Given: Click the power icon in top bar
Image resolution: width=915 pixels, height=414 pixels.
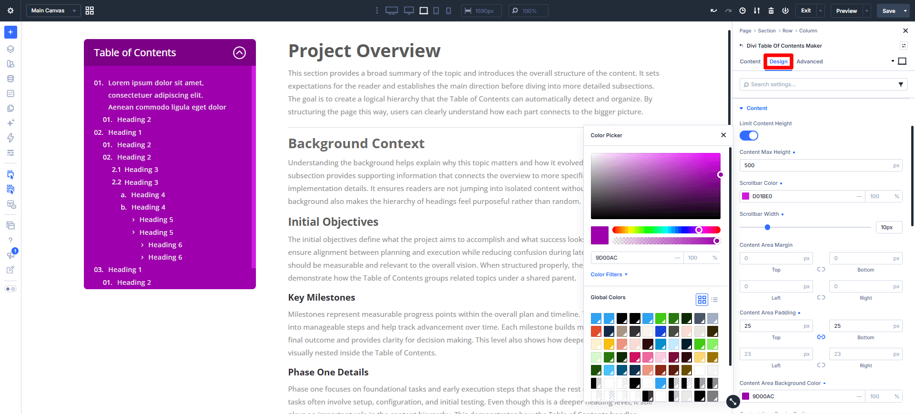Looking at the screenshot, I should pos(785,10).
